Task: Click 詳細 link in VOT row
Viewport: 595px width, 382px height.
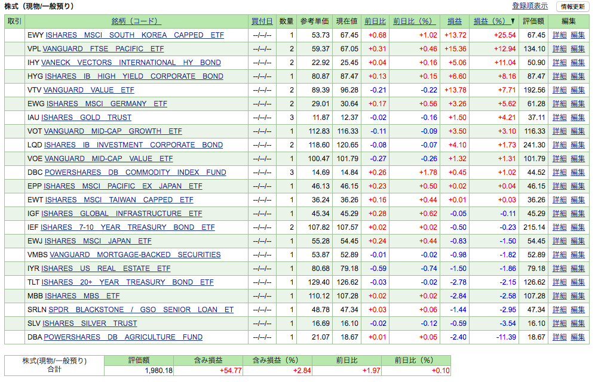Action: pyautogui.click(x=559, y=131)
